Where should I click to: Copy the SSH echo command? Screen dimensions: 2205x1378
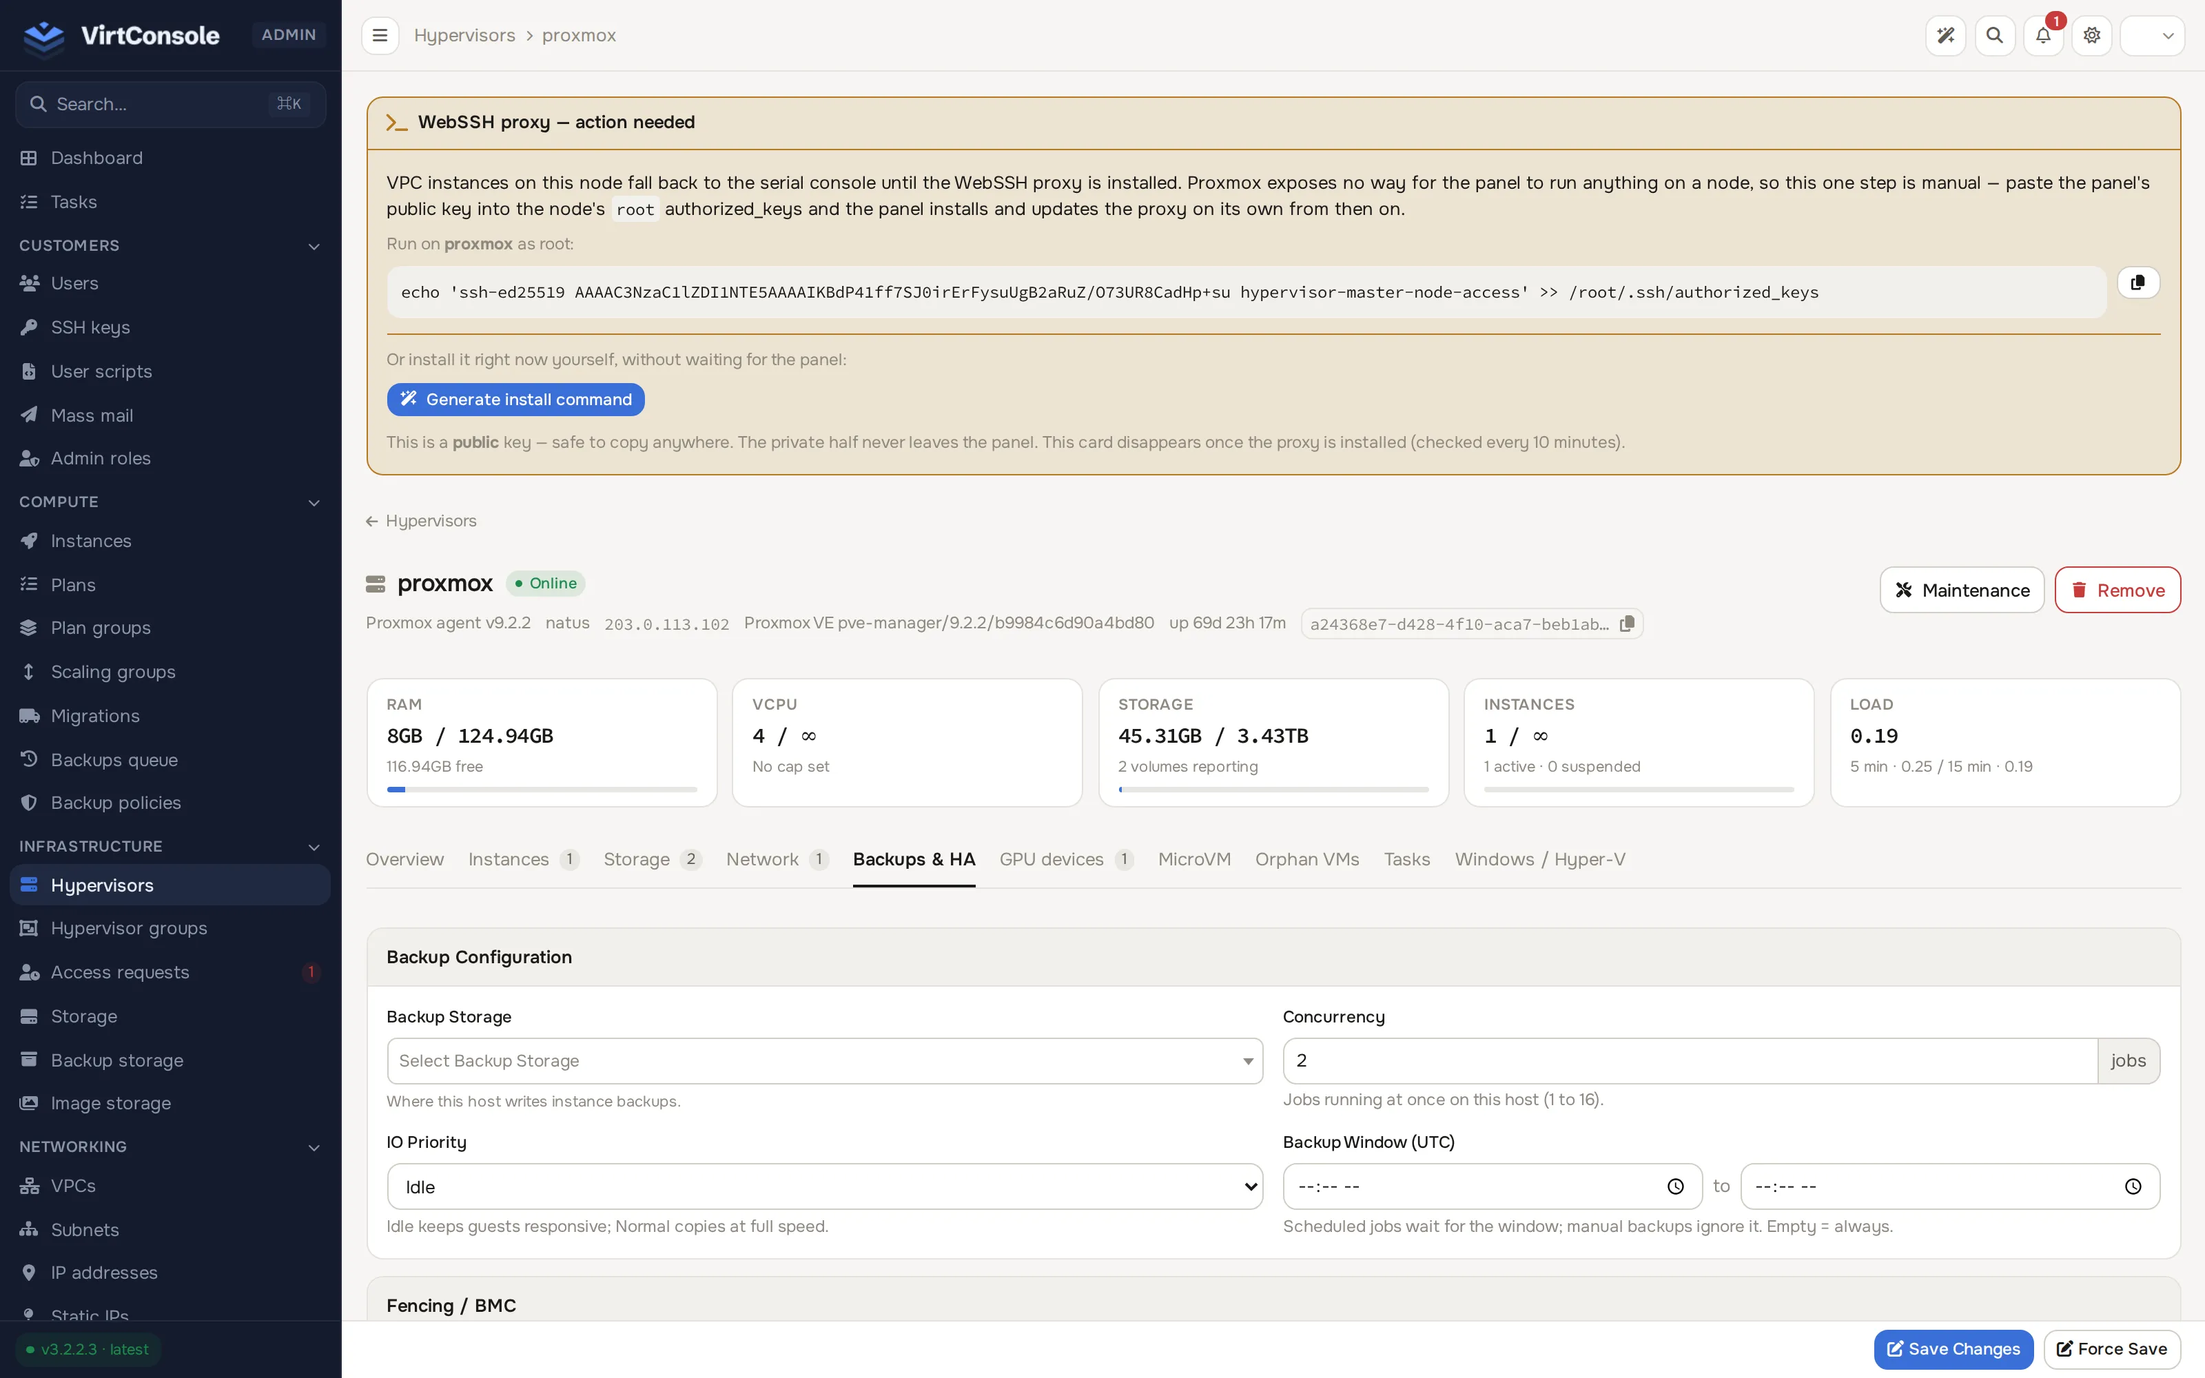tap(2137, 282)
